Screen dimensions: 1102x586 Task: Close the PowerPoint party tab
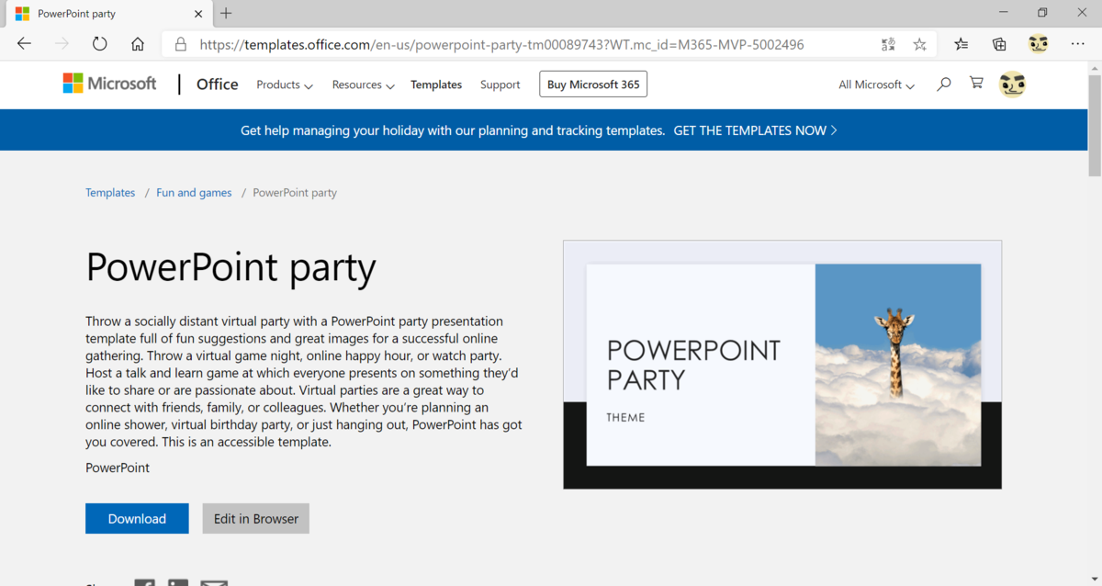198,14
